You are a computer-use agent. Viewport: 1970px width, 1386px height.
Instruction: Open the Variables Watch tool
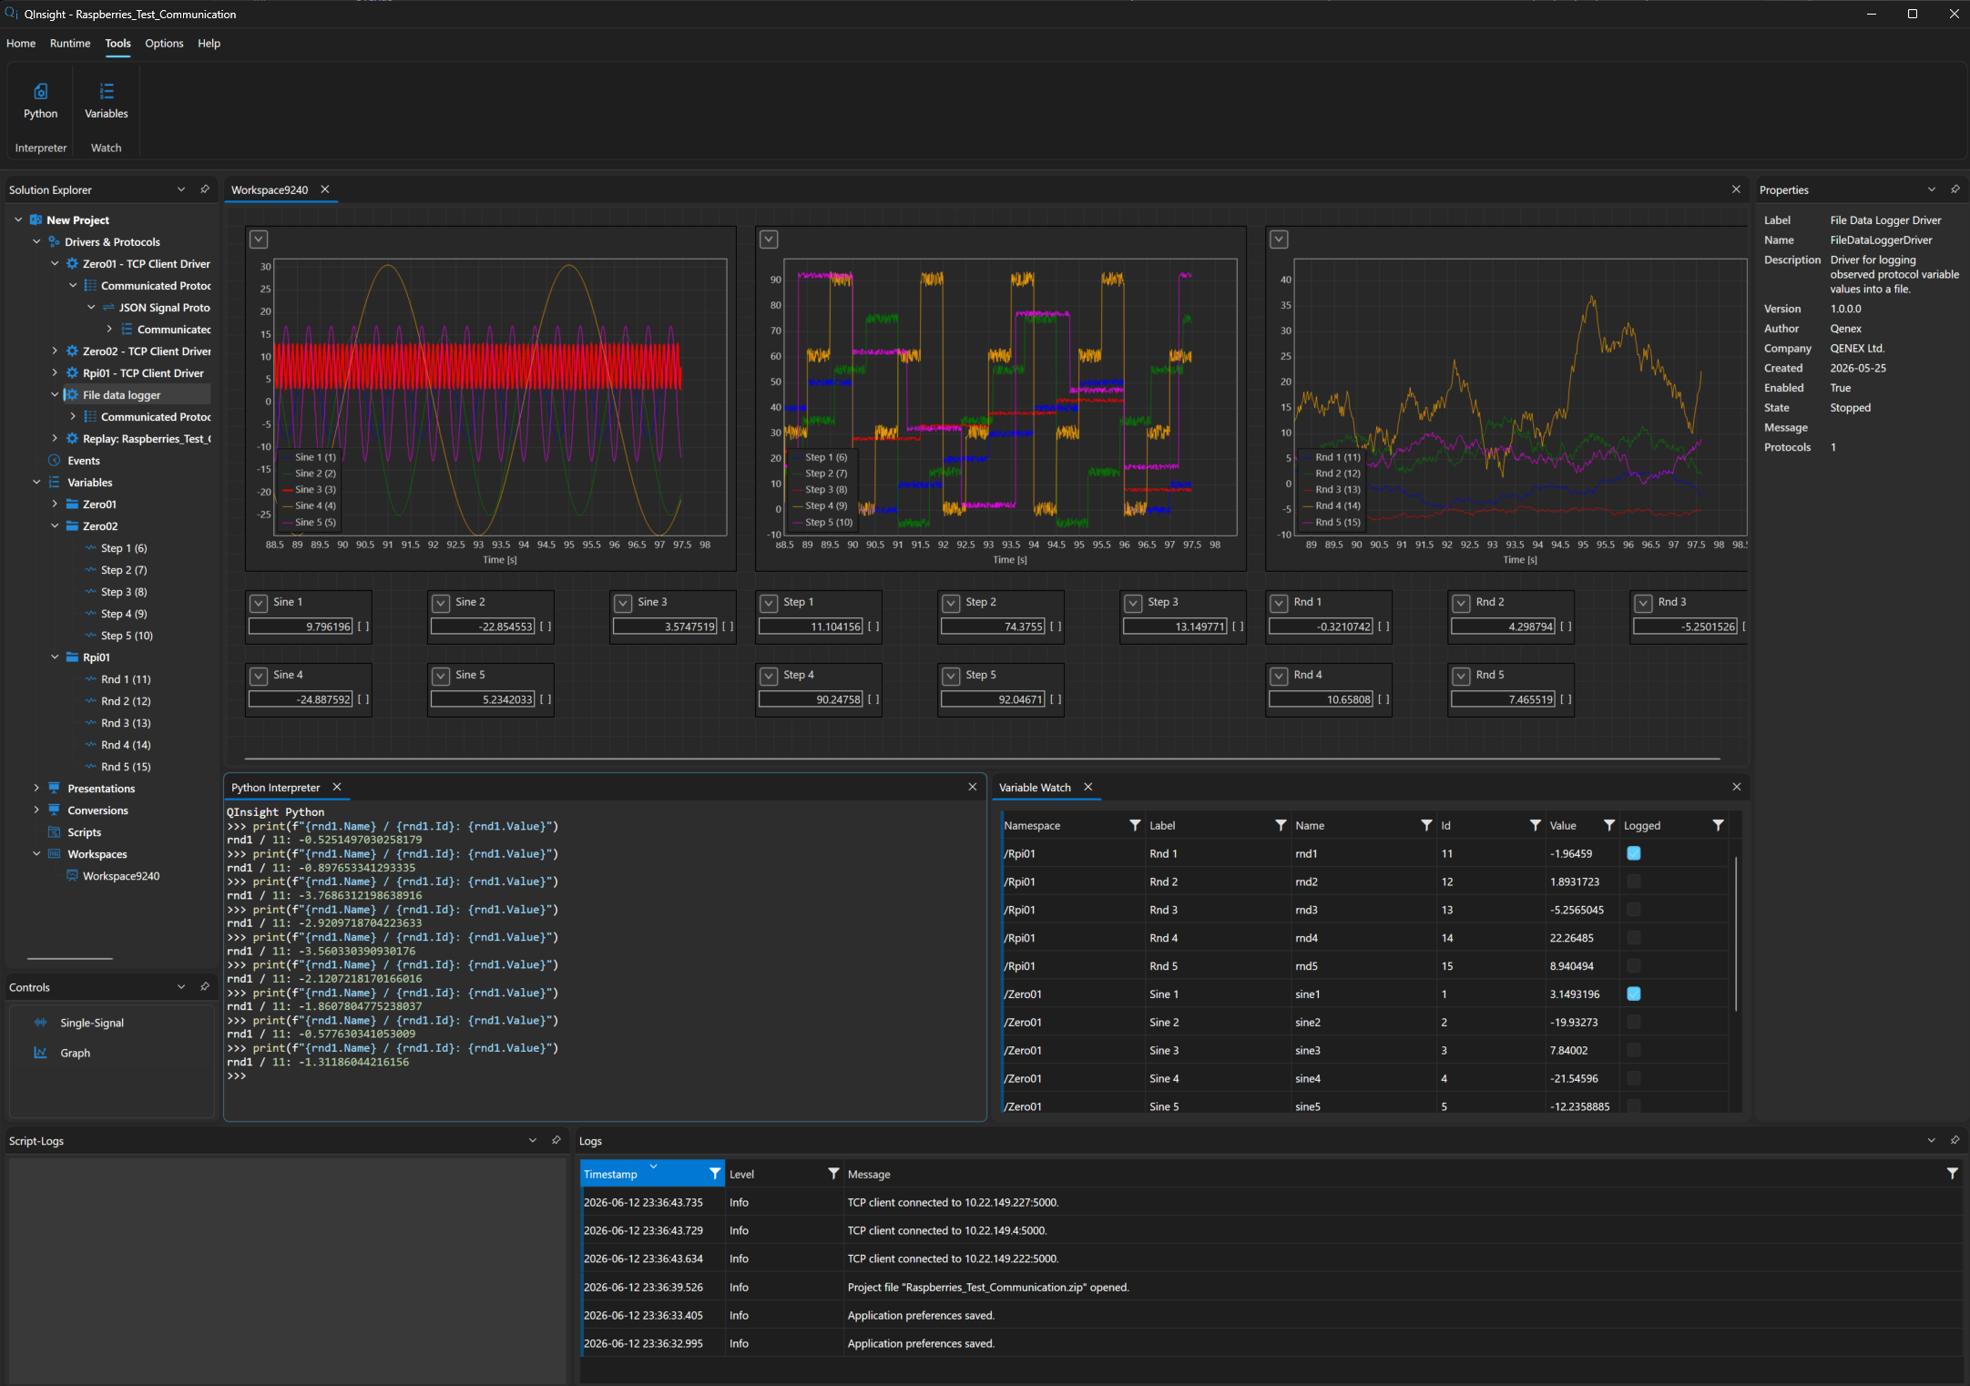(x=106, y=101)
